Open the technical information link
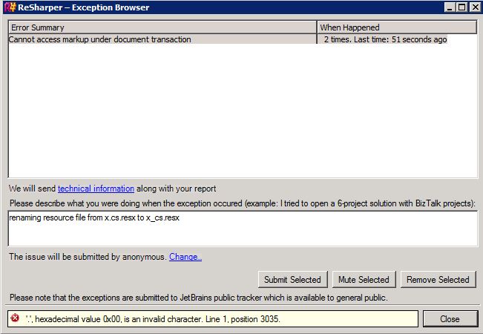 pyautogui.click(x=96, y=189)
